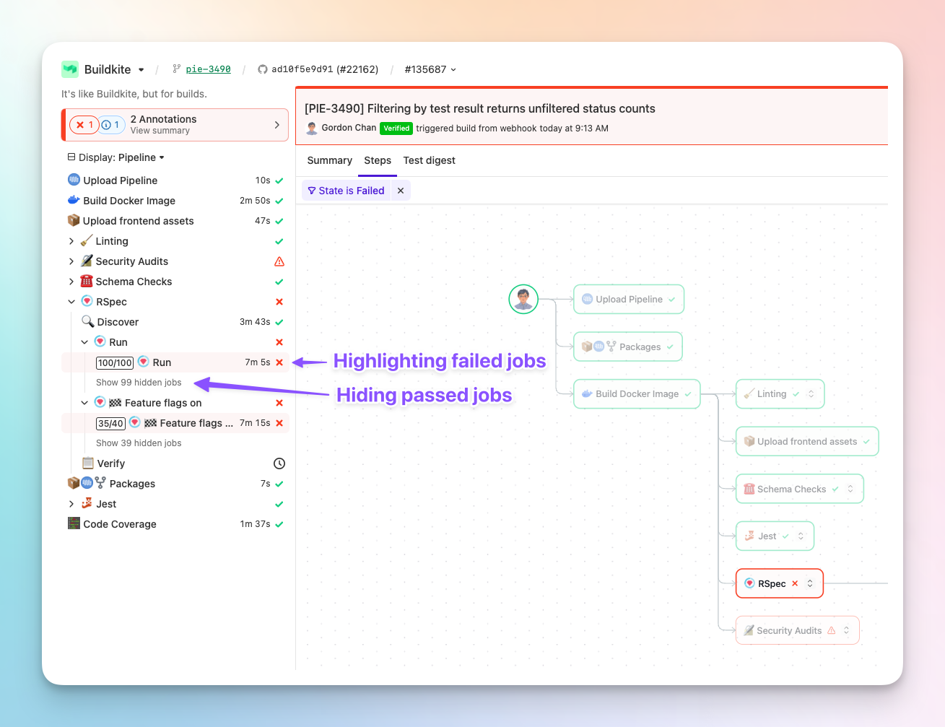Select the Packages step in sidebar

(x=175, y=484)
